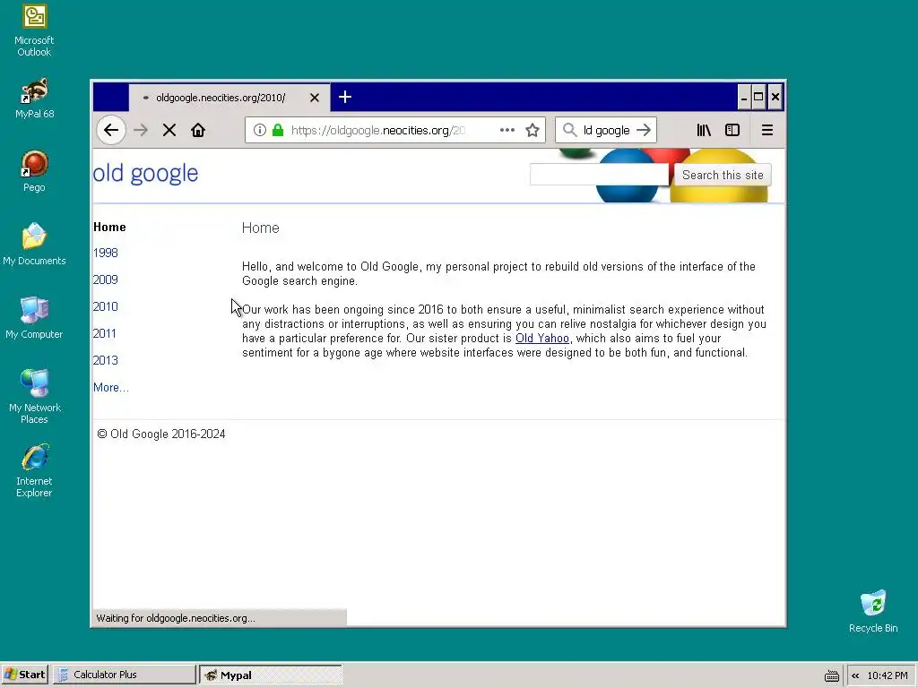Focus the browser search box text

coord(607,130)
